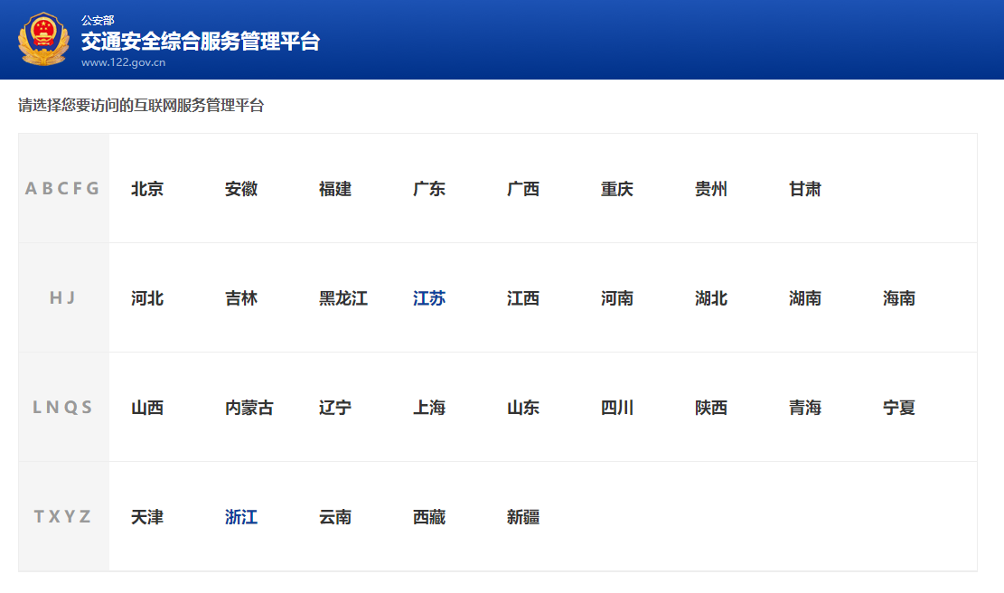1004x593 pixels.
Task: Open the 上海 service platform
Action: point(430,407)
